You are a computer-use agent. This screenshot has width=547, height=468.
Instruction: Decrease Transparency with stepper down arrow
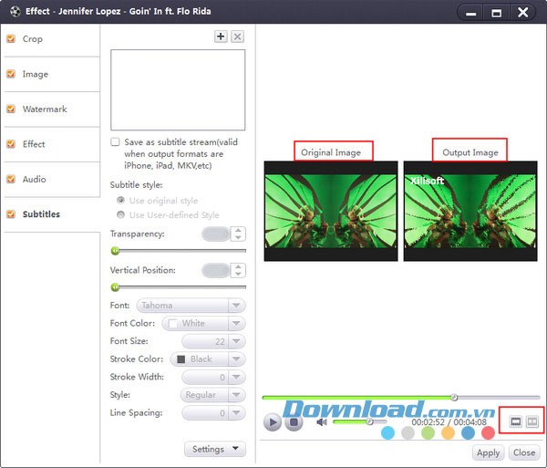coord(238,237)
